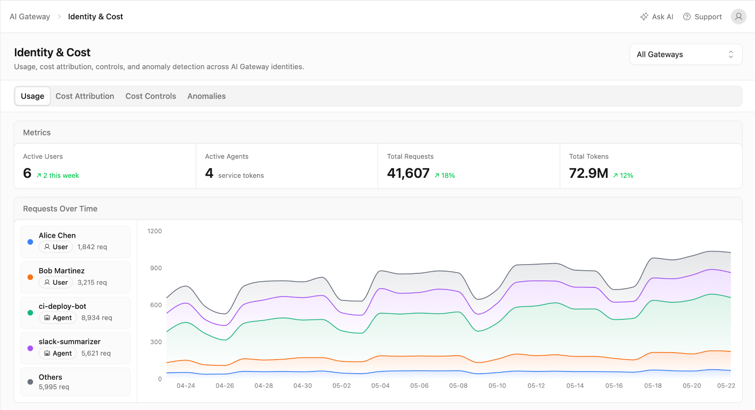The height and width of the screenshot is (410, 755).
Task: Click the '2 this week' trend text
Action: click(x=61, y=176)
